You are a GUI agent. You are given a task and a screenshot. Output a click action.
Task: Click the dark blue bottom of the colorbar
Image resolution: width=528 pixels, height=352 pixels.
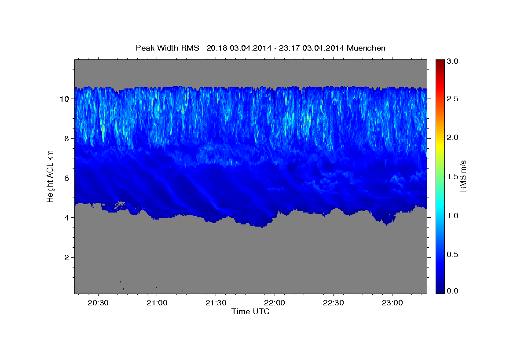[x=440, y=290]
